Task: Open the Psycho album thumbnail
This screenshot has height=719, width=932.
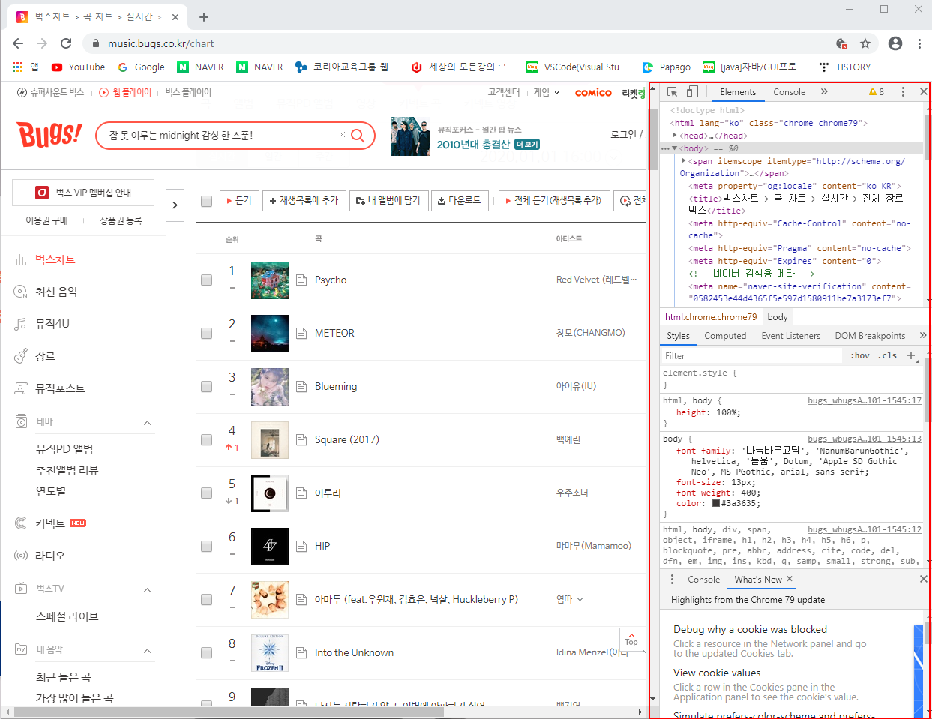Action: pyautogui.click(x=270, y=280)
